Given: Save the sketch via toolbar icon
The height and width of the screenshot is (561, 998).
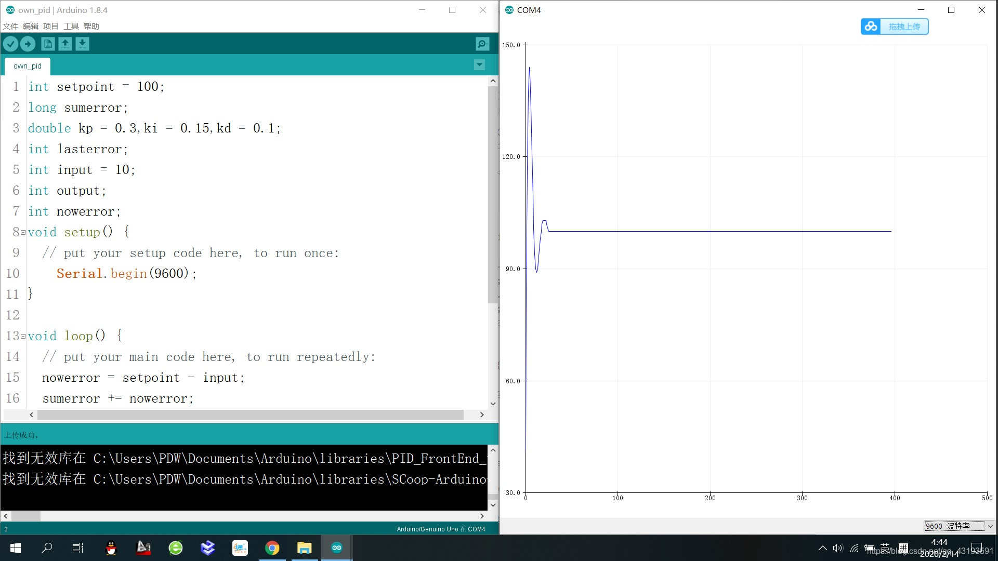Looking at the screenshot, I should [82, 44].
